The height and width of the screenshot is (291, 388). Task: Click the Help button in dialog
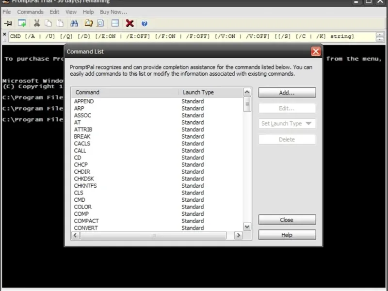coord(287,235)
